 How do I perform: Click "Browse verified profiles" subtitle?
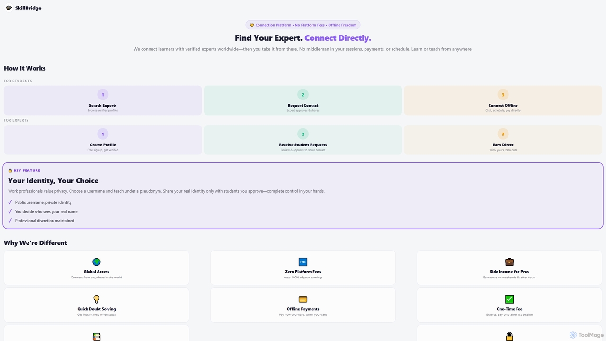(x=103, y=110)
